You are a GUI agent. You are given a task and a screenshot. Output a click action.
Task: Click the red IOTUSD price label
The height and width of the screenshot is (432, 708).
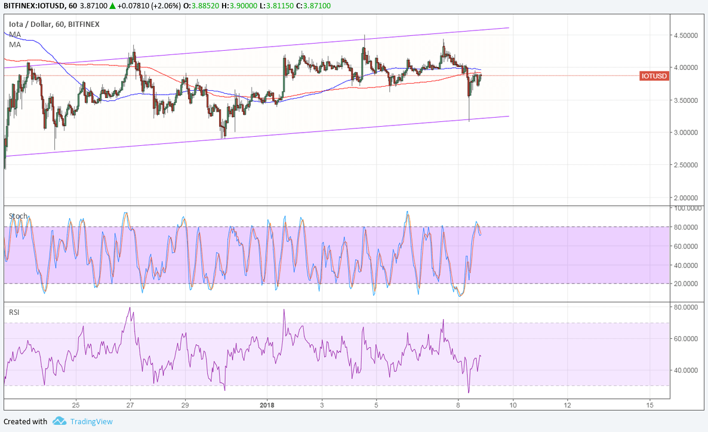tap(654, 76)
